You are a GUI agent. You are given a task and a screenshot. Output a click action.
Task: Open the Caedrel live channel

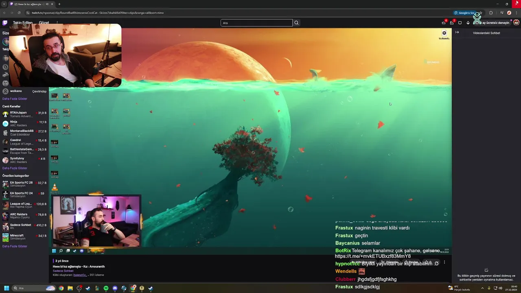pyautogui.click(x=24, y=142)
